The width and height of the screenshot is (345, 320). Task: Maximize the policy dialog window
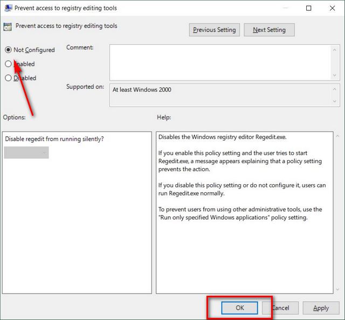[309, 8]
